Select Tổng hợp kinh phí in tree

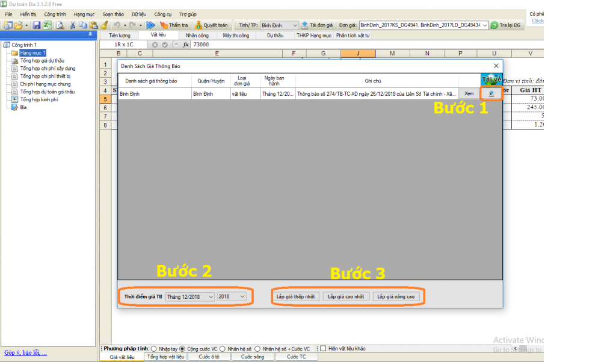pos(38,99)
